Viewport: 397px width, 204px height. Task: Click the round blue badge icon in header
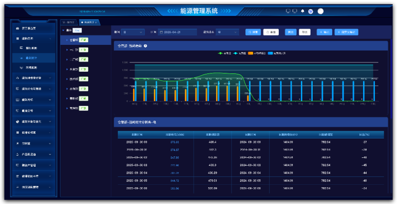311,11
